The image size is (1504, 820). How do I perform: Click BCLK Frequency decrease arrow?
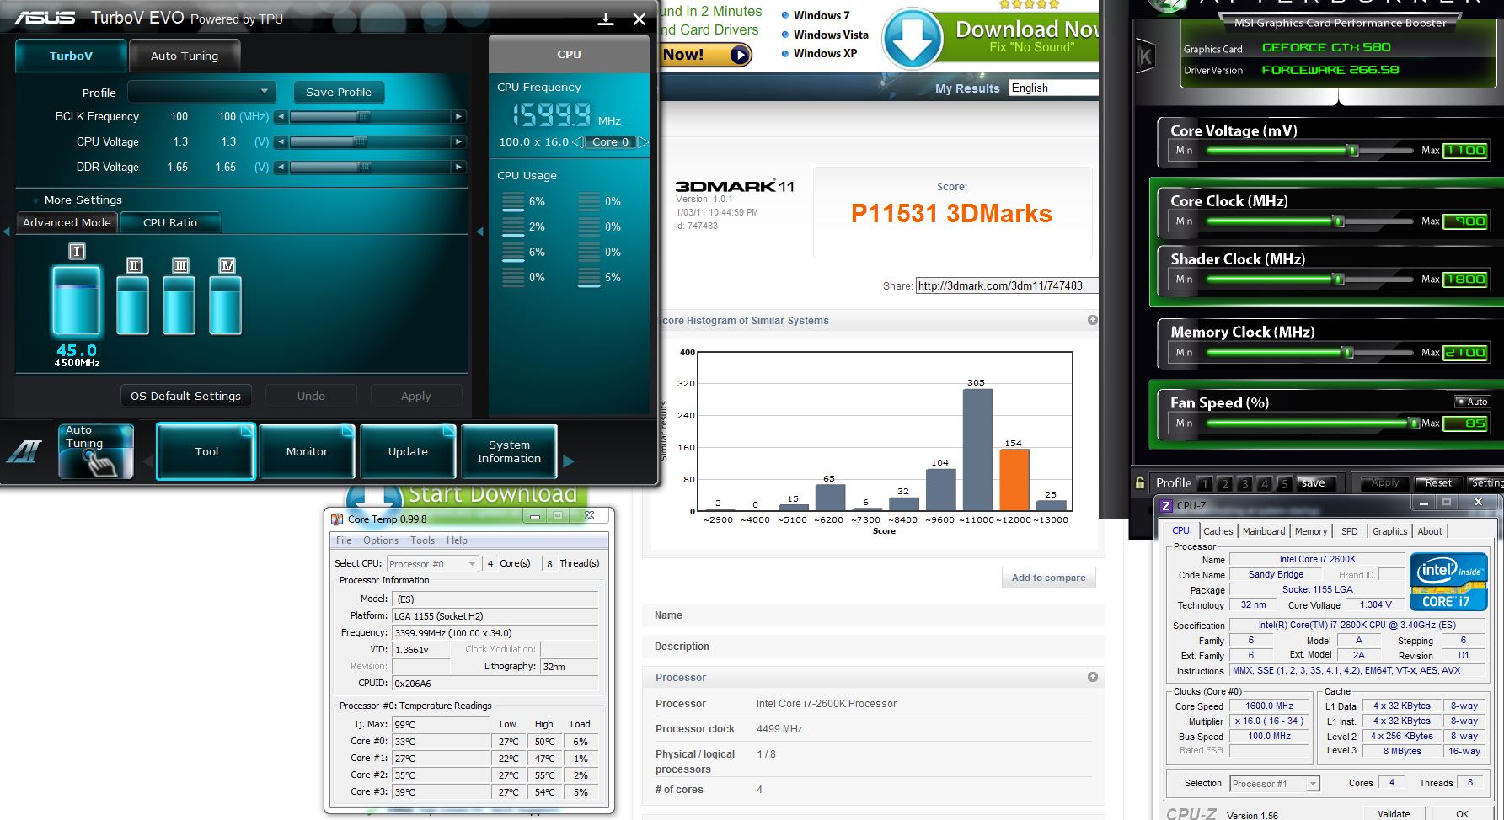(x=281, y=117)
